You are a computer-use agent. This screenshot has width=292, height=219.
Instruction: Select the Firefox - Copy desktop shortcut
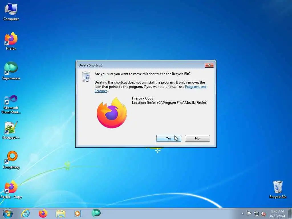pyautogui.click(x=11, y=189)
